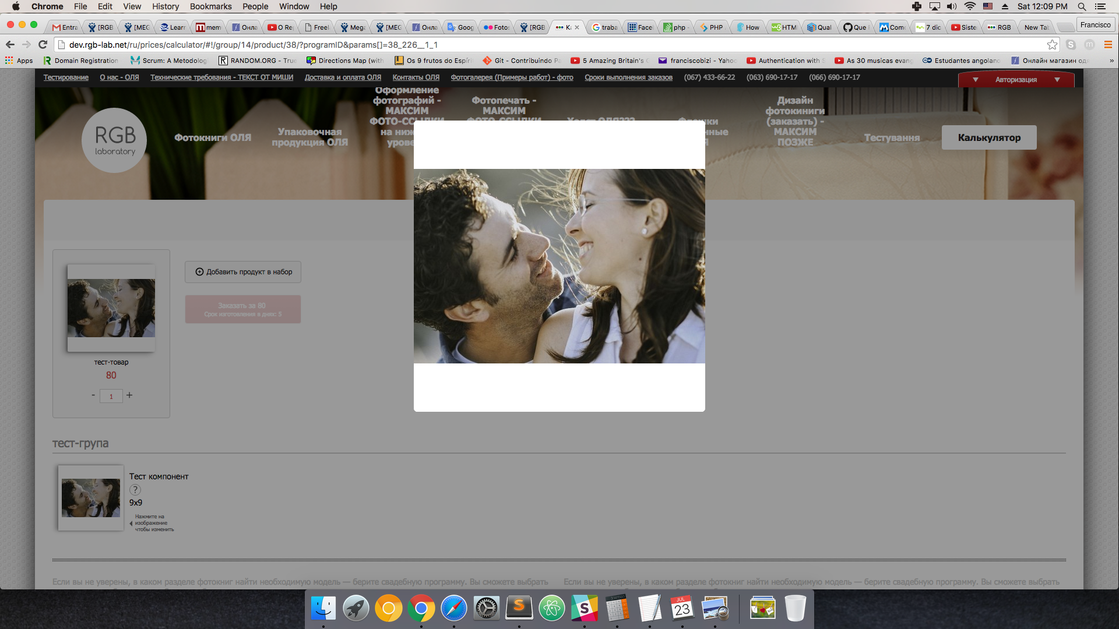This screenshot has width=1119, height=629.
Task: Show more bookmarks overflow chevron
Action: (1111, 61)
